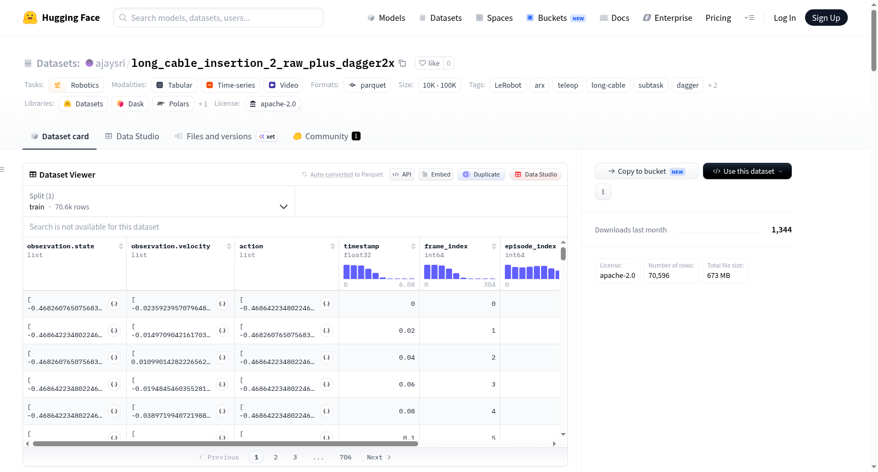Go to Spaces in the top navigation
This screenshot has height=472, width=878.
494,18
